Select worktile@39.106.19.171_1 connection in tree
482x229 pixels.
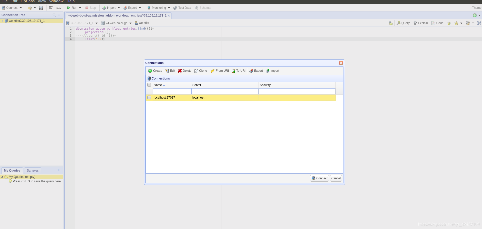27,21
